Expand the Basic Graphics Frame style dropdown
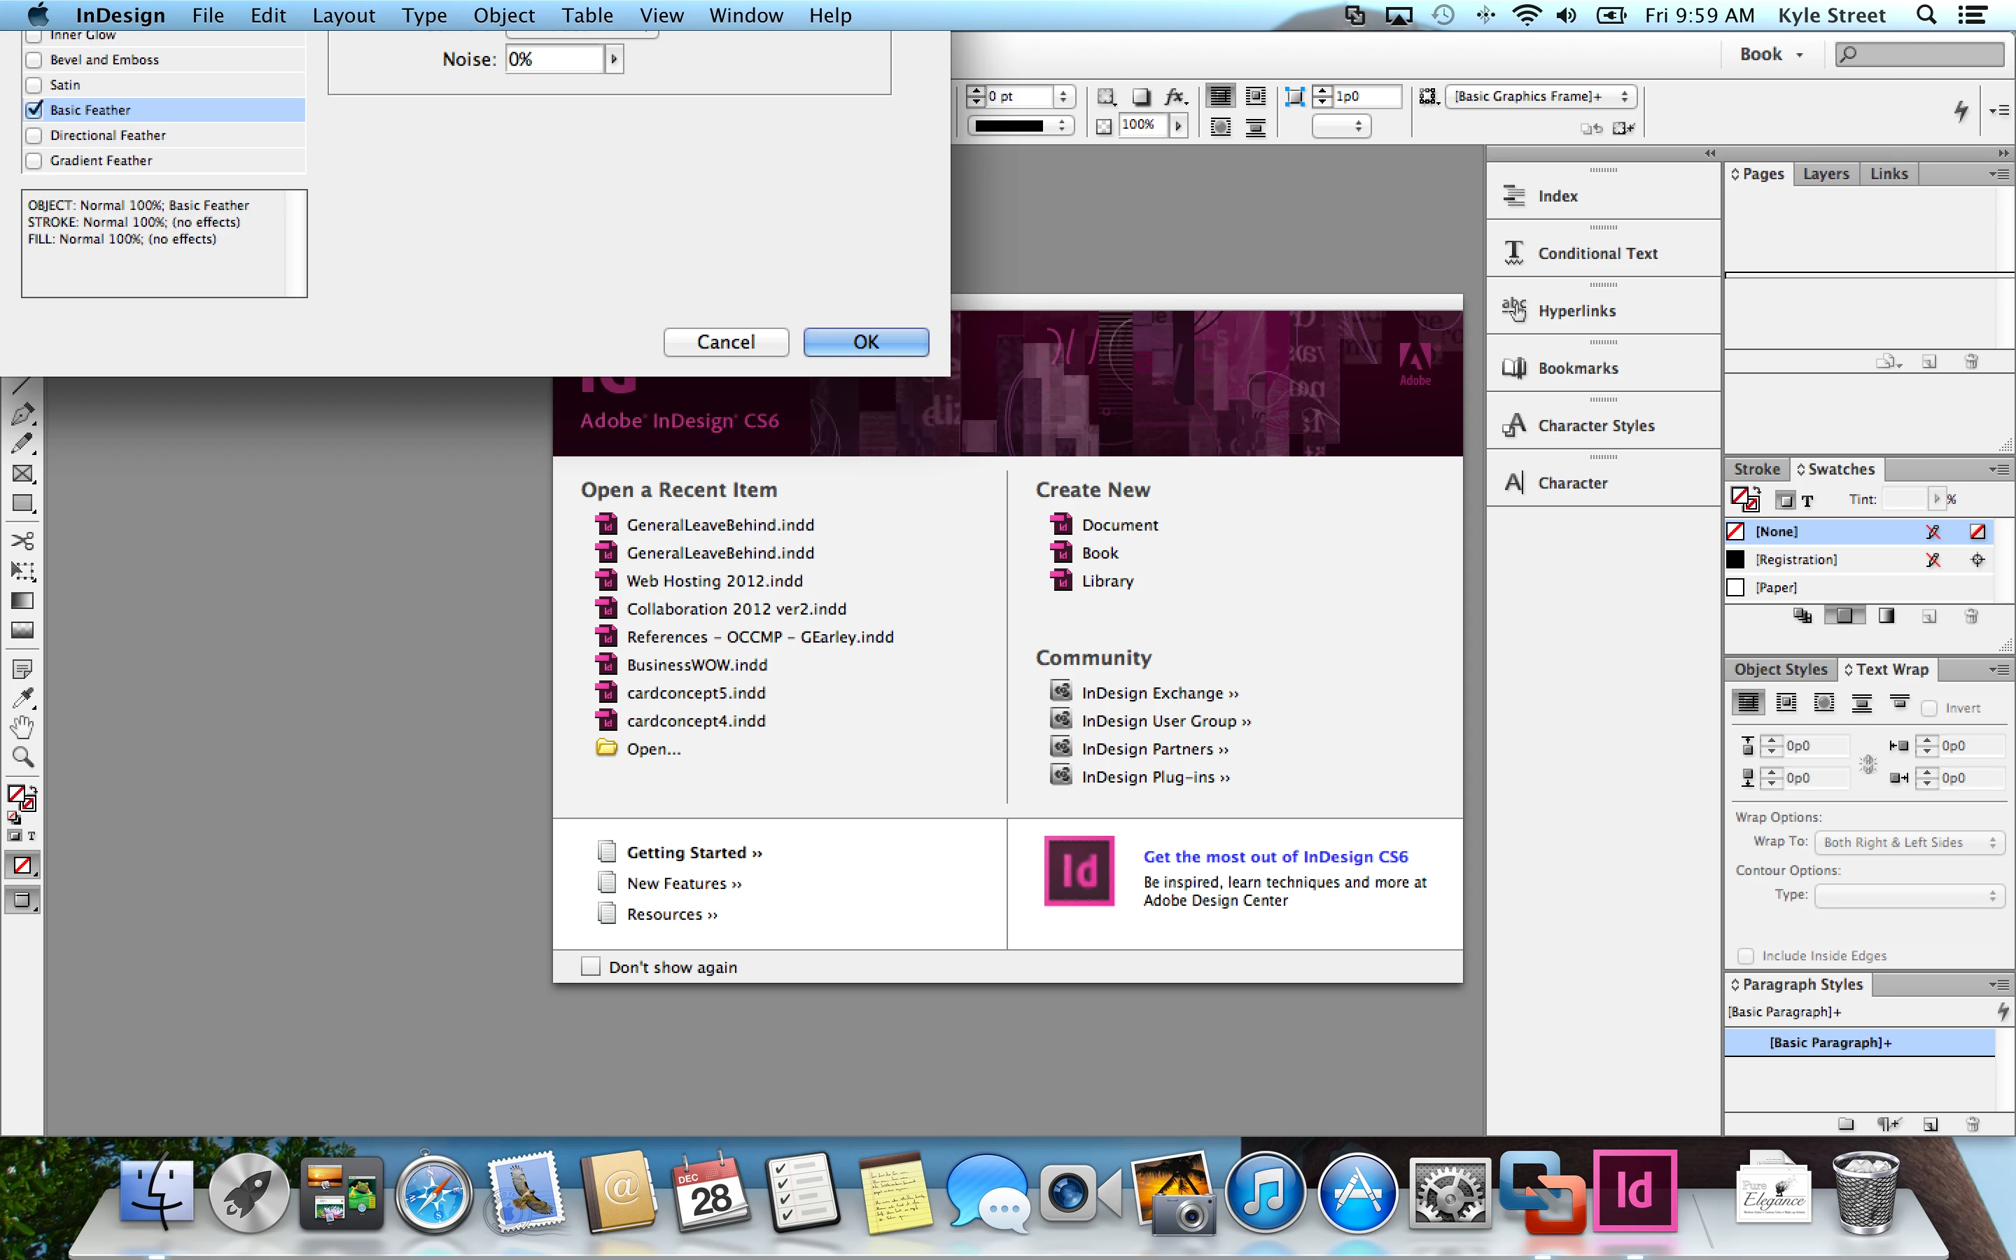This screenshot has height=1260, width=2016. [1539, 97]
